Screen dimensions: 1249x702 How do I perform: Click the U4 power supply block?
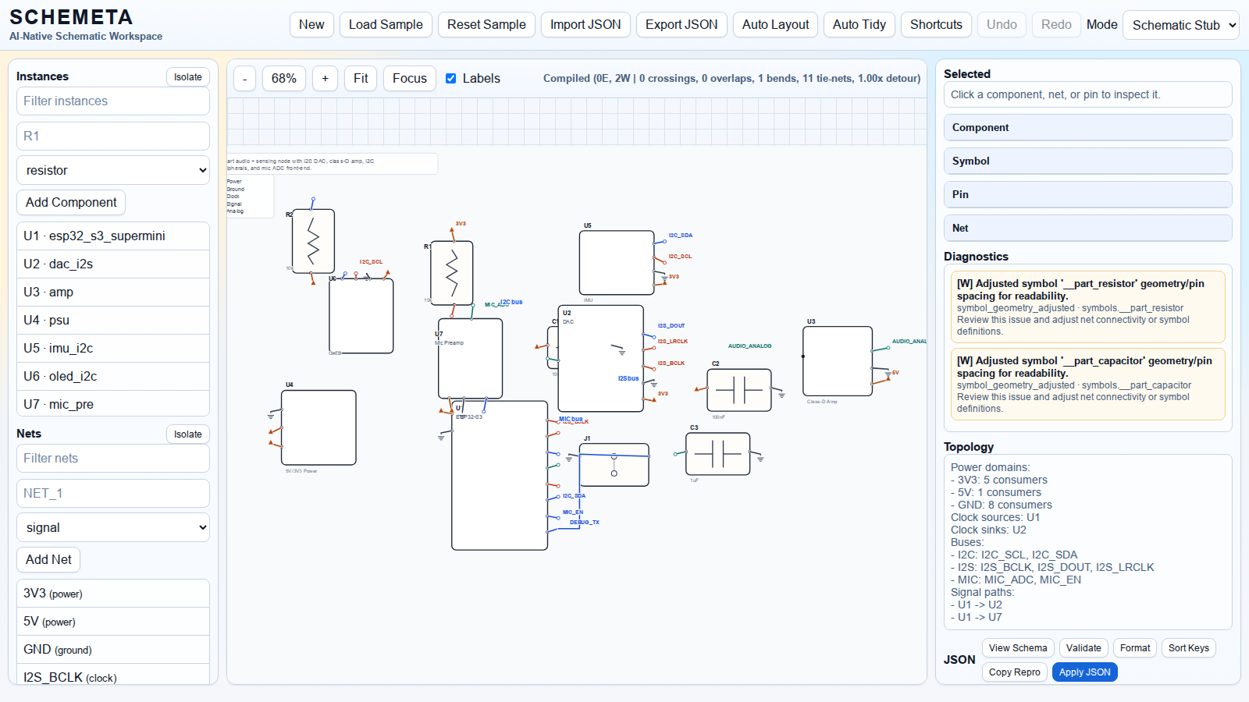pyautogui.click(x=318, y=427)
